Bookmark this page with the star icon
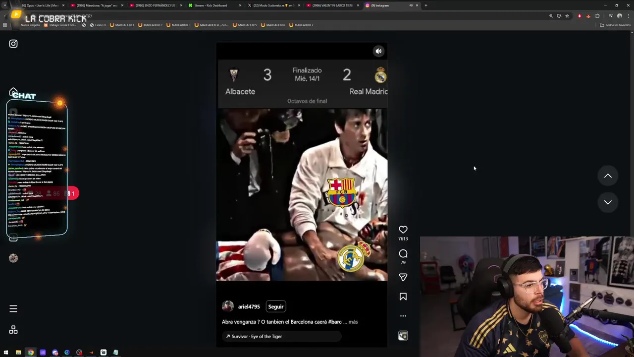The image size is (634, 357). coord(567,16)
